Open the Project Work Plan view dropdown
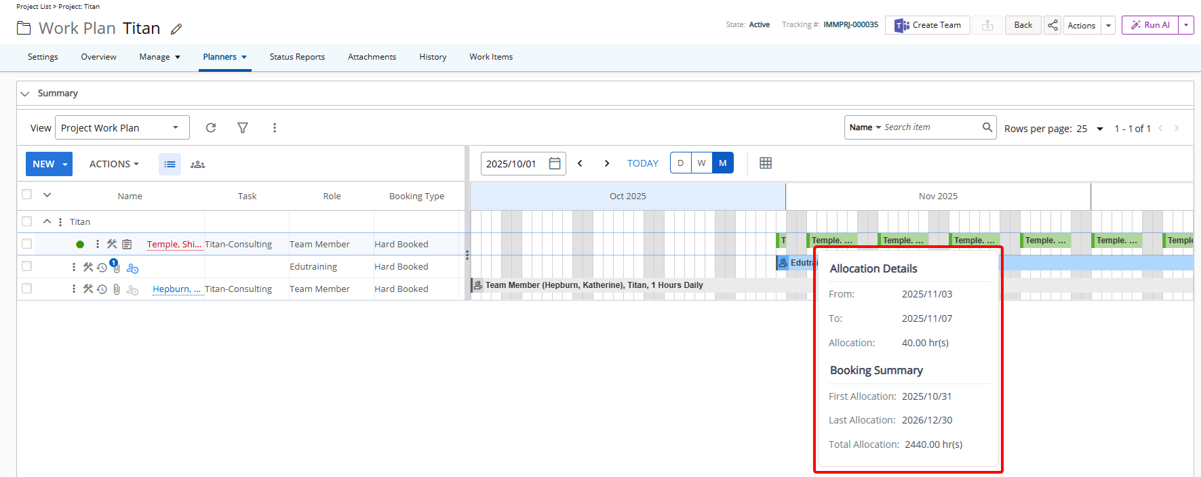Viewport: 1201px width, 477px height. pyautogui.click(x=122, y=127)
